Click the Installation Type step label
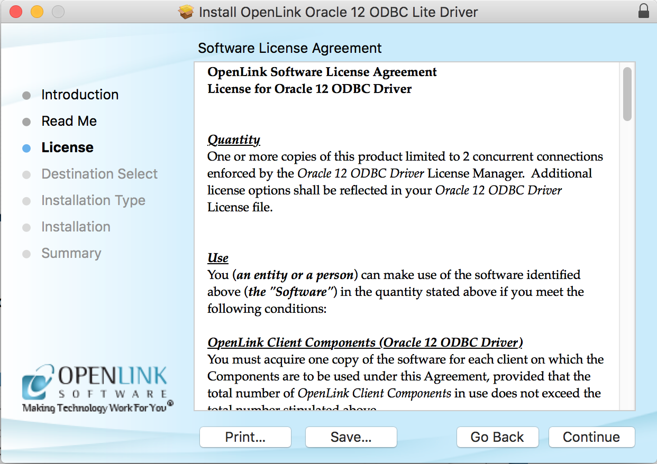This screenshot has height=464, width=657. [93, 200]
